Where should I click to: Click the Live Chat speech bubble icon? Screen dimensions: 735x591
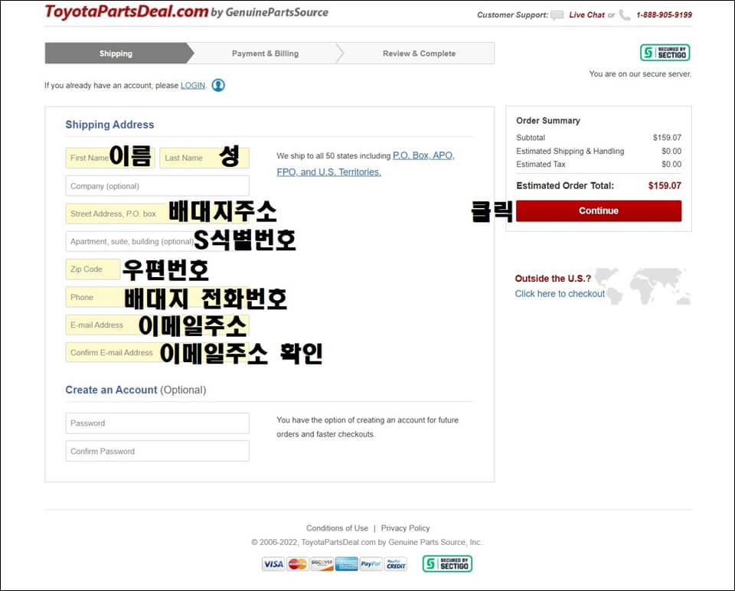557,15
